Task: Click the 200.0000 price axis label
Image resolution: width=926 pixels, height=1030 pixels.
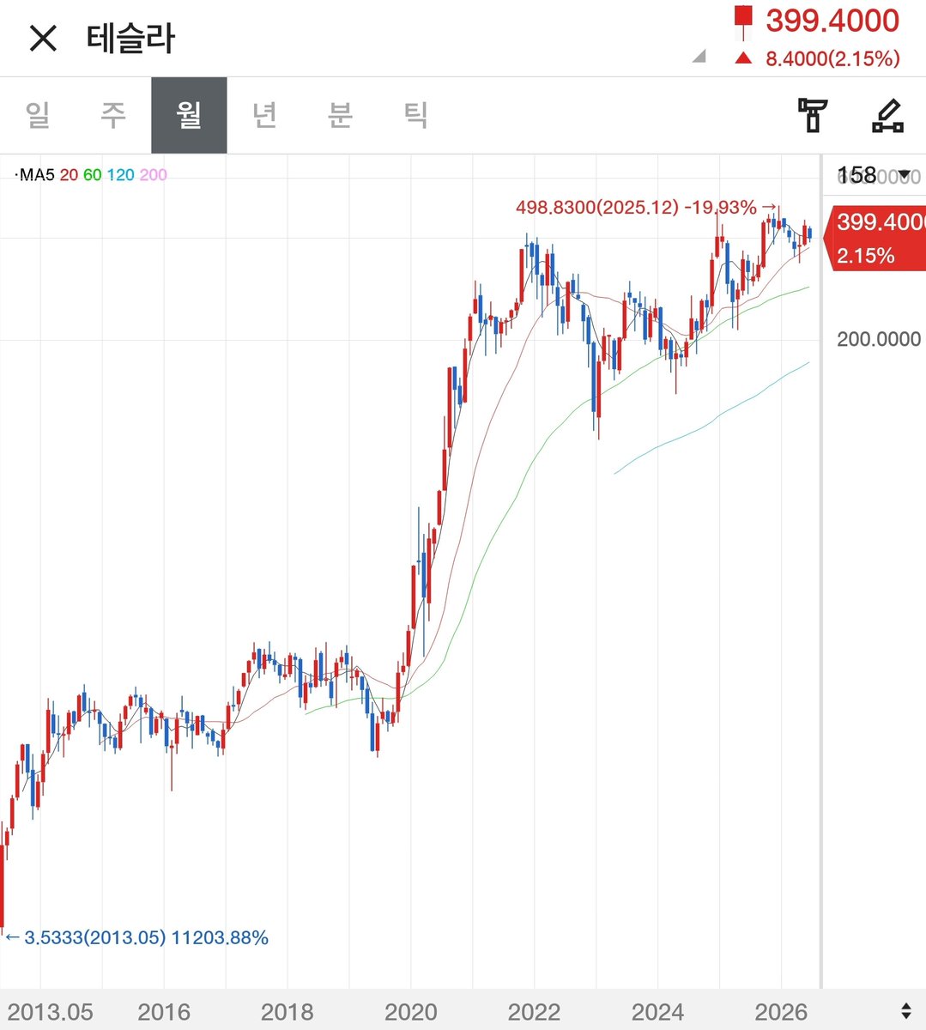Action: (879, 340)
